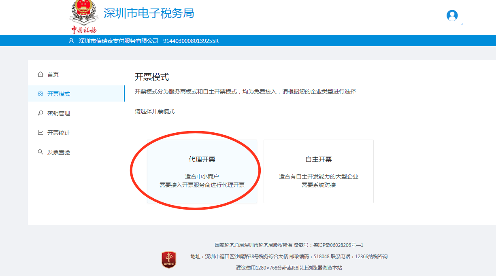The image size is (496, 276).
Task: Go to 开票统计 in the sidebar
Action: pos(59,133)
